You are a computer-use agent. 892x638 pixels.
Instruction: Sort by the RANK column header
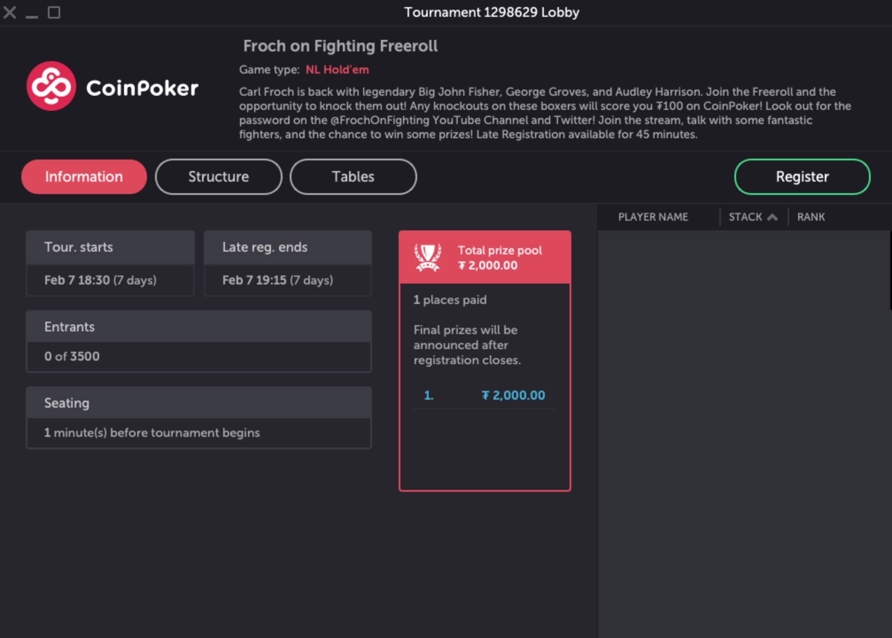pos(811,217)
